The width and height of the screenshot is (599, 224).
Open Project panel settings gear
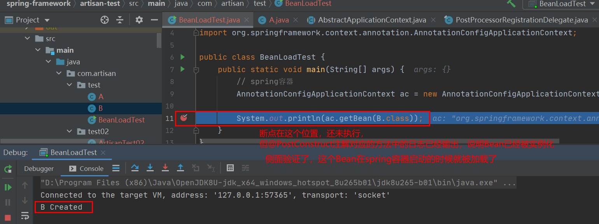click(139, 20)
